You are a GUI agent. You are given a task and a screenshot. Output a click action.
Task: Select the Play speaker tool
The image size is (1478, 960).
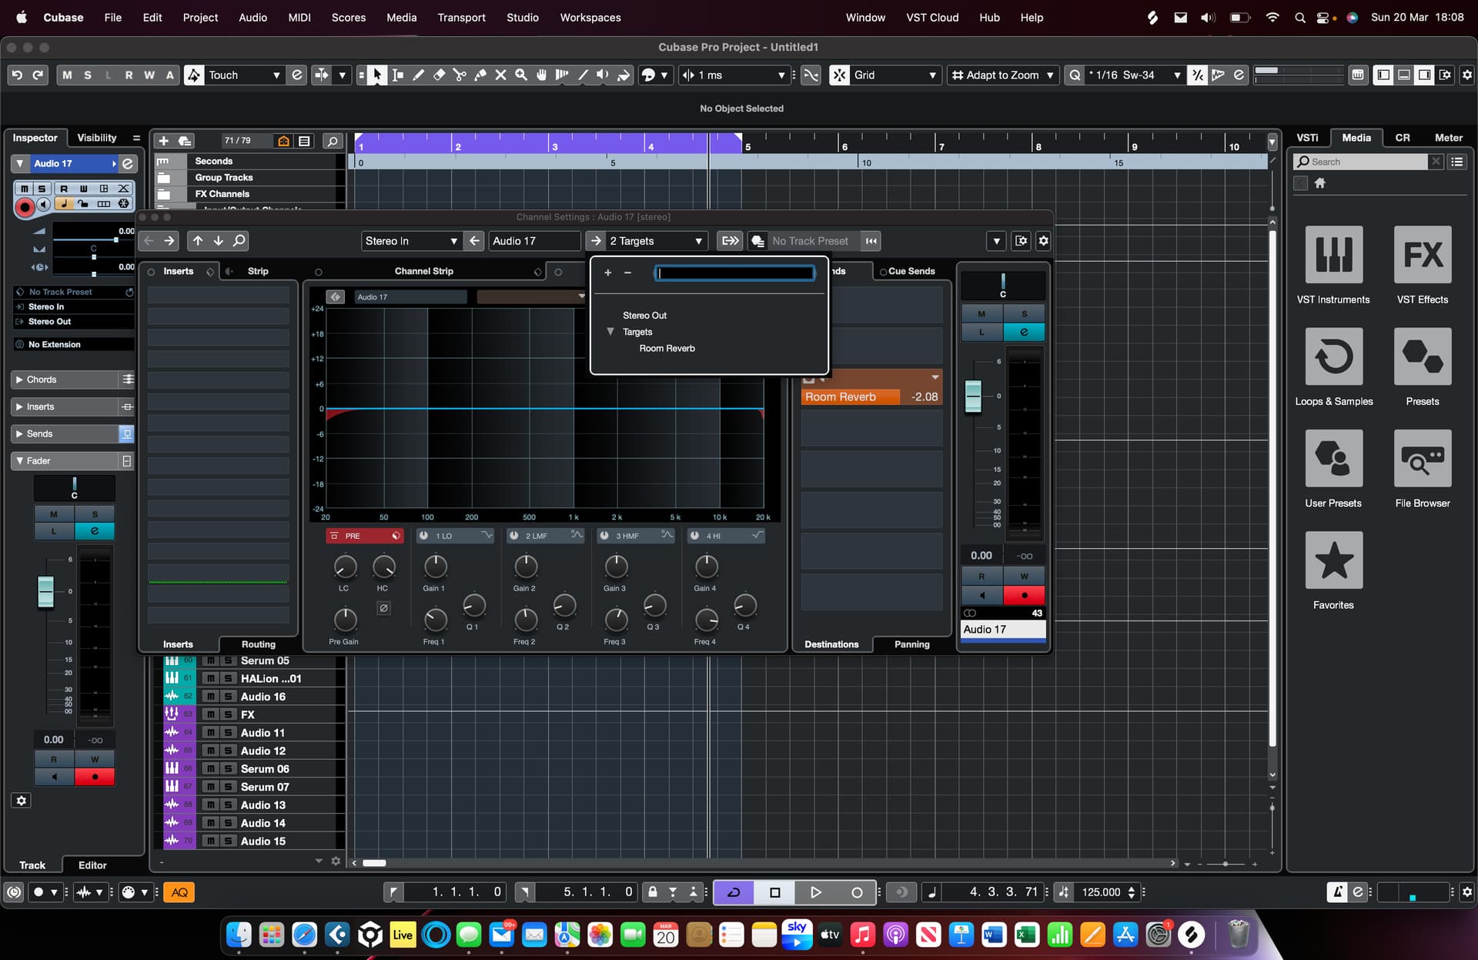pos(603,75)
